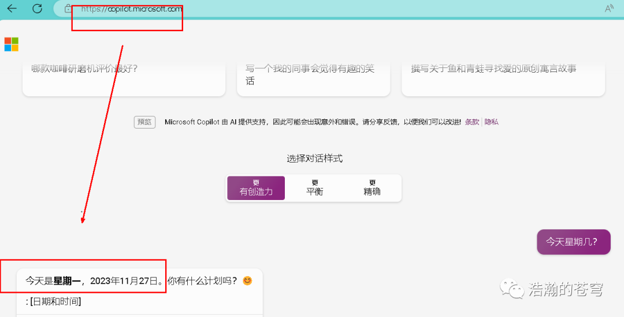This screenshot has height=317, width=624.
Task: Open the 隐私 privacy link
Action: point(492,122)
